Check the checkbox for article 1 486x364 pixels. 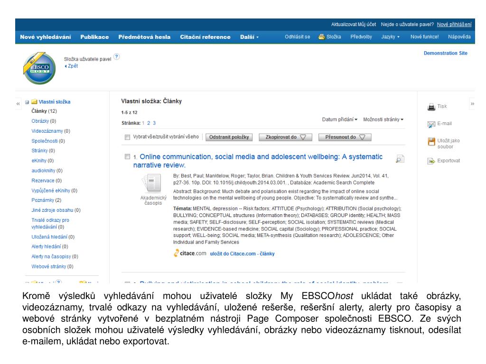[127, 156]
